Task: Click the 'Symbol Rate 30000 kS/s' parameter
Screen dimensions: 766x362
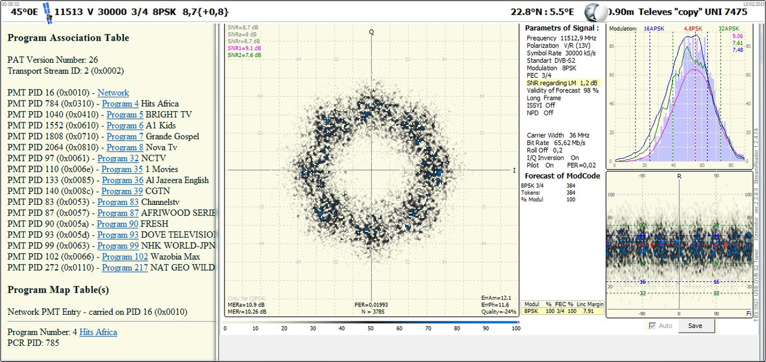Action: pyautogui.click(x=561, y=53)
